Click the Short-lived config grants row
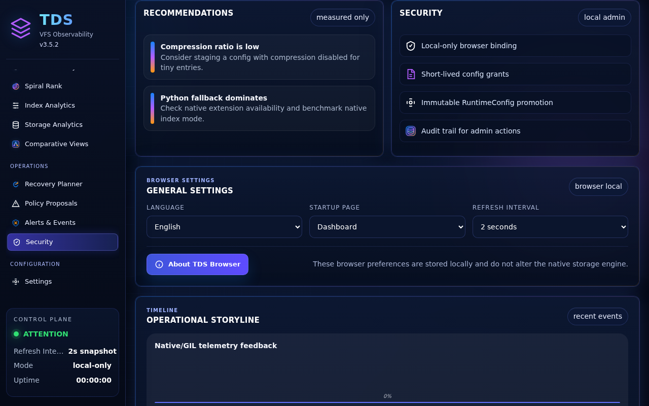This screenshot has height=406, width=649. coord(515,74)
